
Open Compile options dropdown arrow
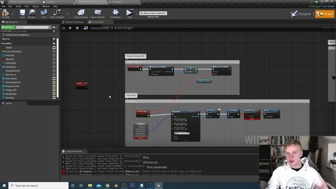pyautogui.click(x=13, y=14)
